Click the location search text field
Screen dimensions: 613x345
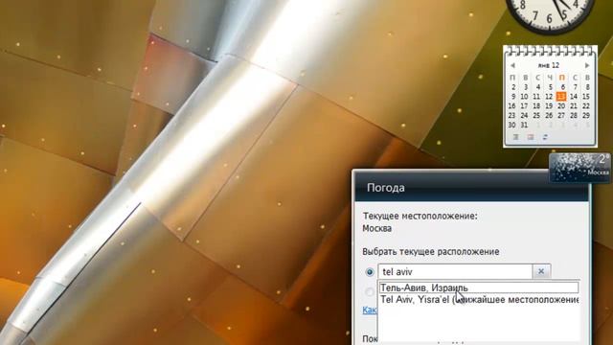click(455, 271)
